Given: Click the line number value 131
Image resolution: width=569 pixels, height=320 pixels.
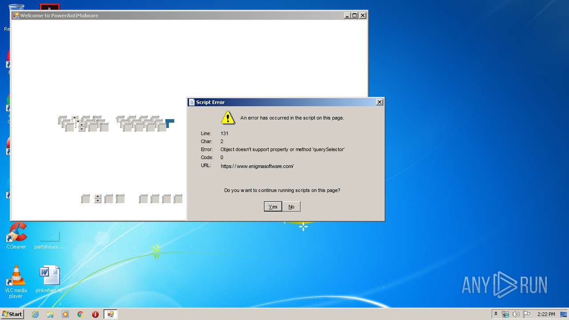Looking at the screenshot, I should click(224, 133).
